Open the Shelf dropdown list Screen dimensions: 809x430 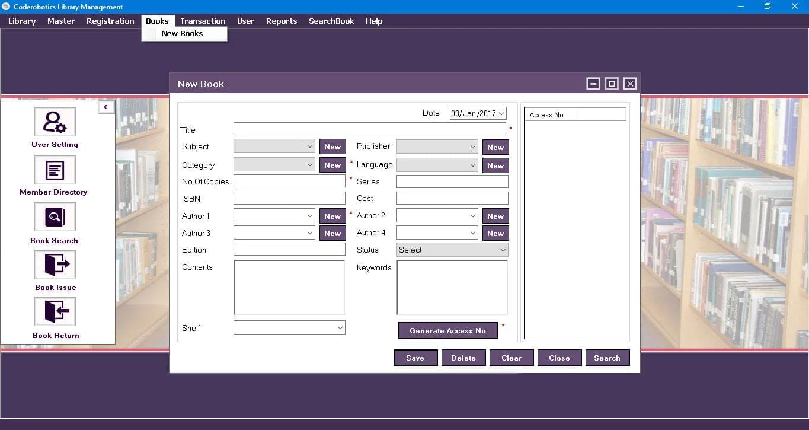pyautogui.click(x=289, y=327)
